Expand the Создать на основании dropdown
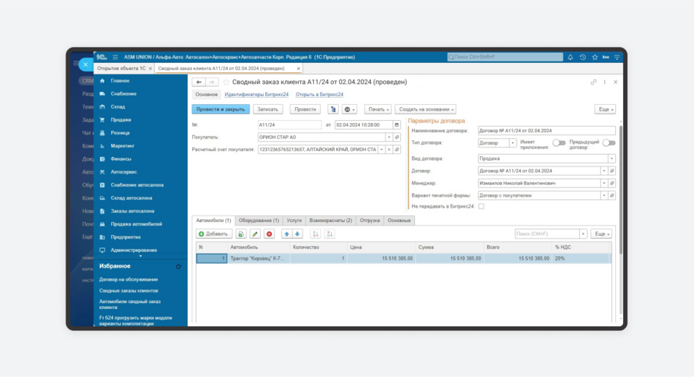The width and height of the screenshot is (694, 377). coord(425,109)
